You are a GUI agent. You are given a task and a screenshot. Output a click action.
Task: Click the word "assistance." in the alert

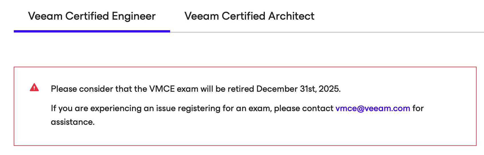(x=73, y=122)
